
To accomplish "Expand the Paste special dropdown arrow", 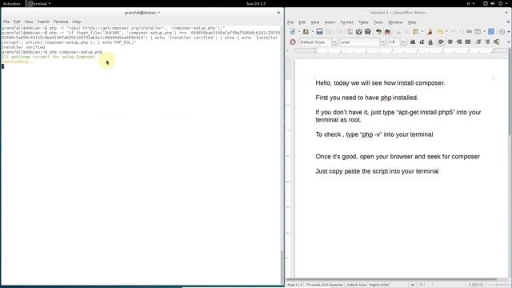I will click(422, 32).
